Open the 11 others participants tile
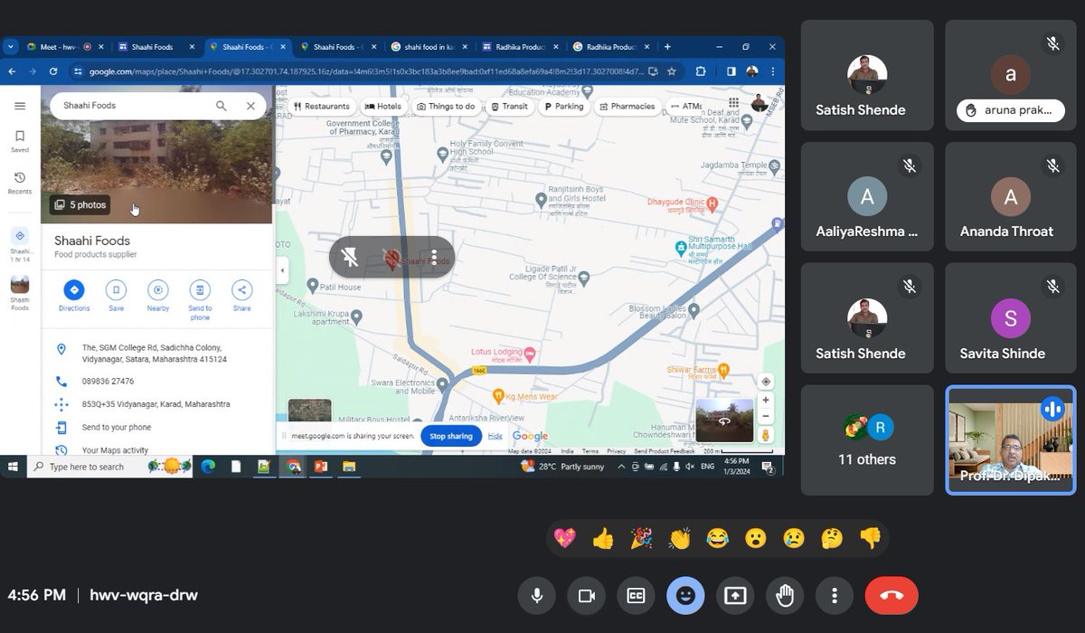The width and height of the screenshot is (1085, 633). point(867,439)
